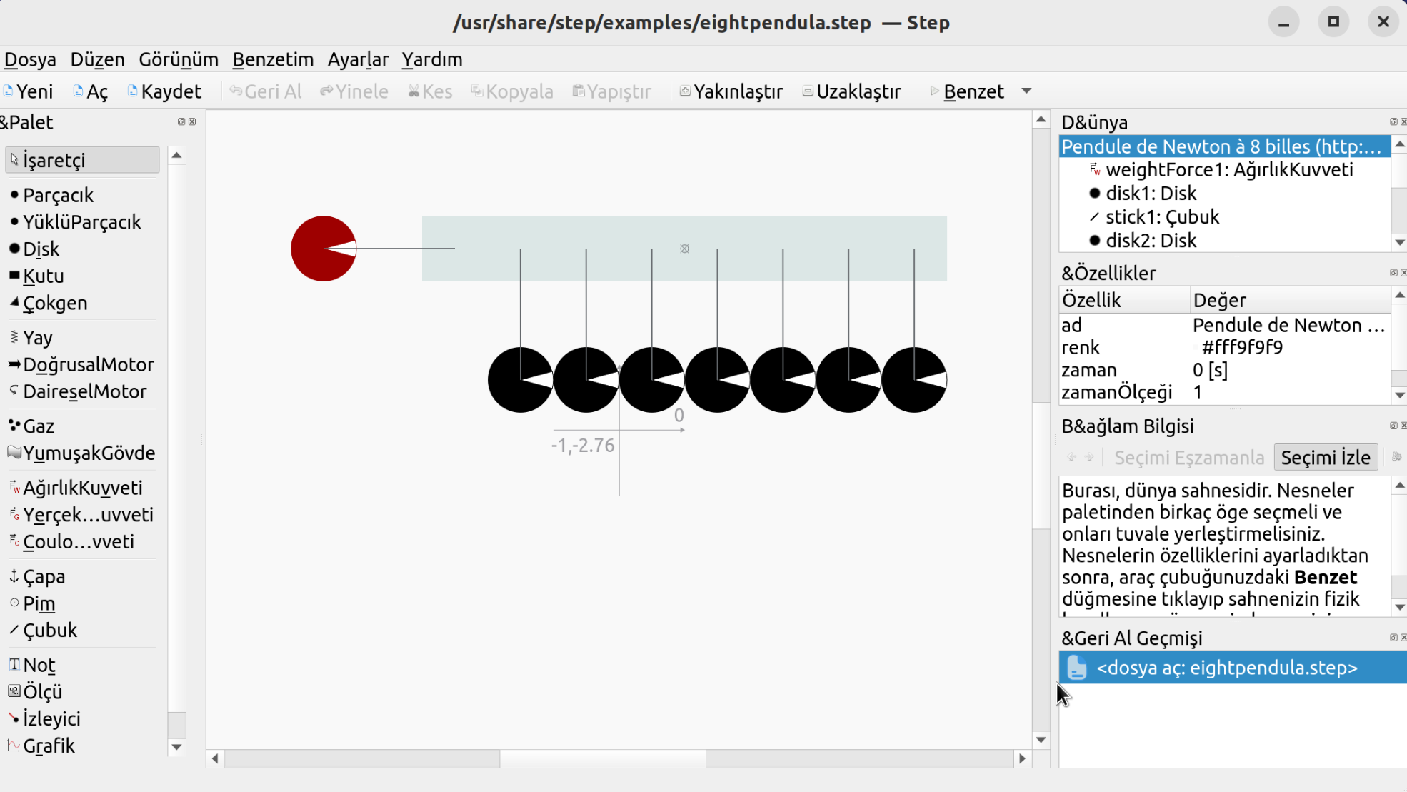
Task: Pick the İzleyici tracer tool
Action: pos(51,718)
